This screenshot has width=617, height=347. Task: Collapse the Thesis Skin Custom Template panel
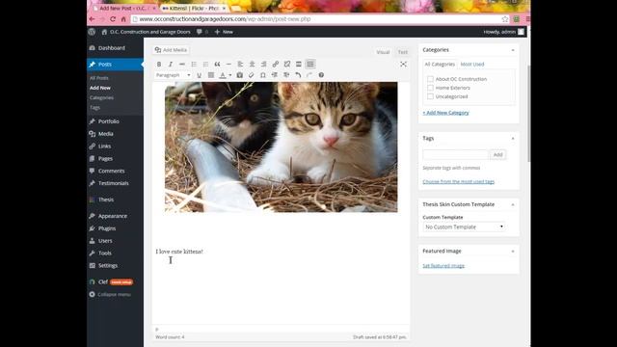pos(513,204)
